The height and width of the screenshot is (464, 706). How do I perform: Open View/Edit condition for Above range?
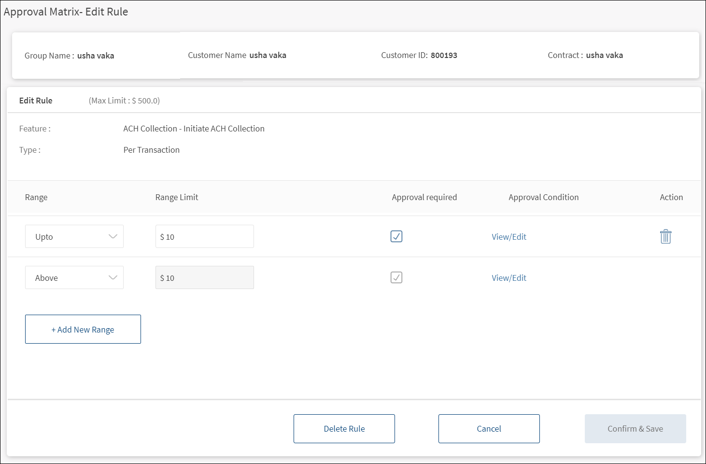pyautogui.click(x=508, y=278)
